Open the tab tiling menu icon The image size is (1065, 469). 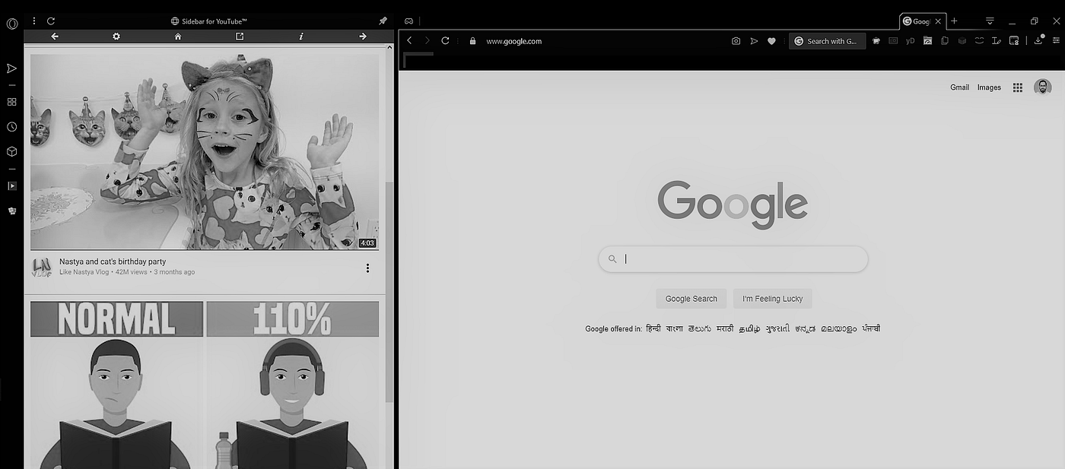click(988, 21)
